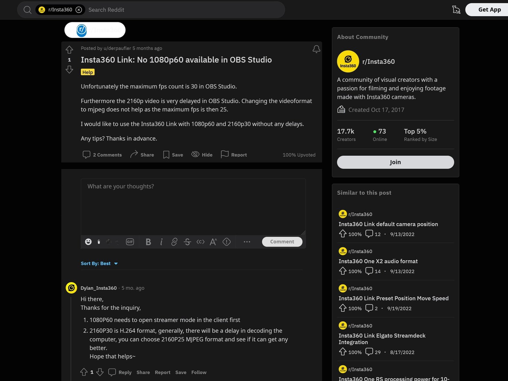Open the emoji picker in comment editor

88,242
